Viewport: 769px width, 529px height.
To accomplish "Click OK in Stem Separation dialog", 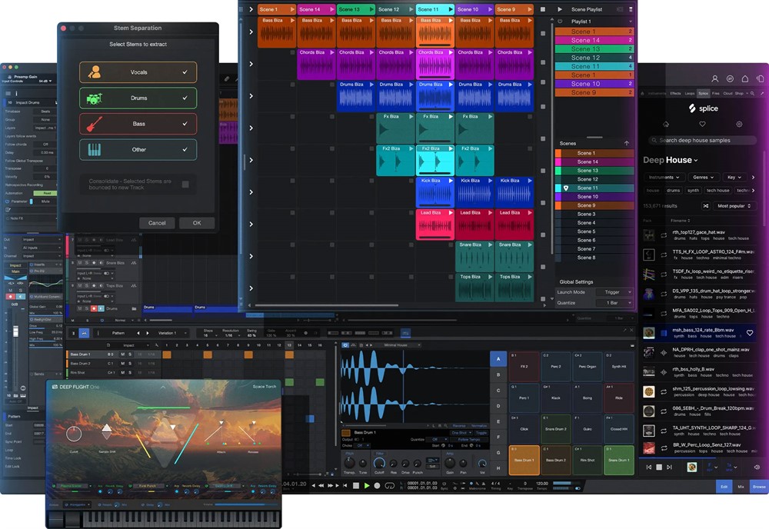I will tap(197, 222).
